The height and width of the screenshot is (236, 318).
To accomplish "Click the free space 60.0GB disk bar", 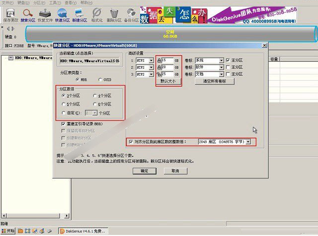I will click(170, 34).
